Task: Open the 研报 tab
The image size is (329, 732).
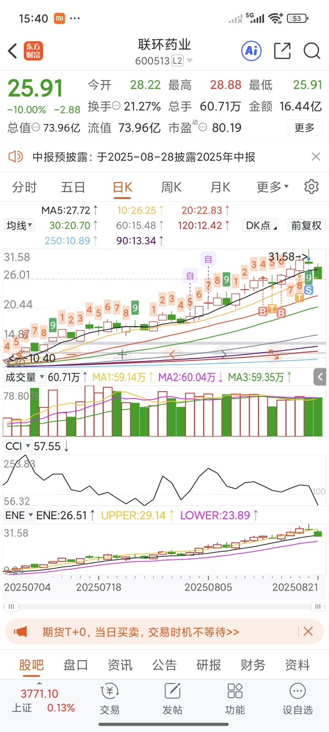Action: coord(209,665)
